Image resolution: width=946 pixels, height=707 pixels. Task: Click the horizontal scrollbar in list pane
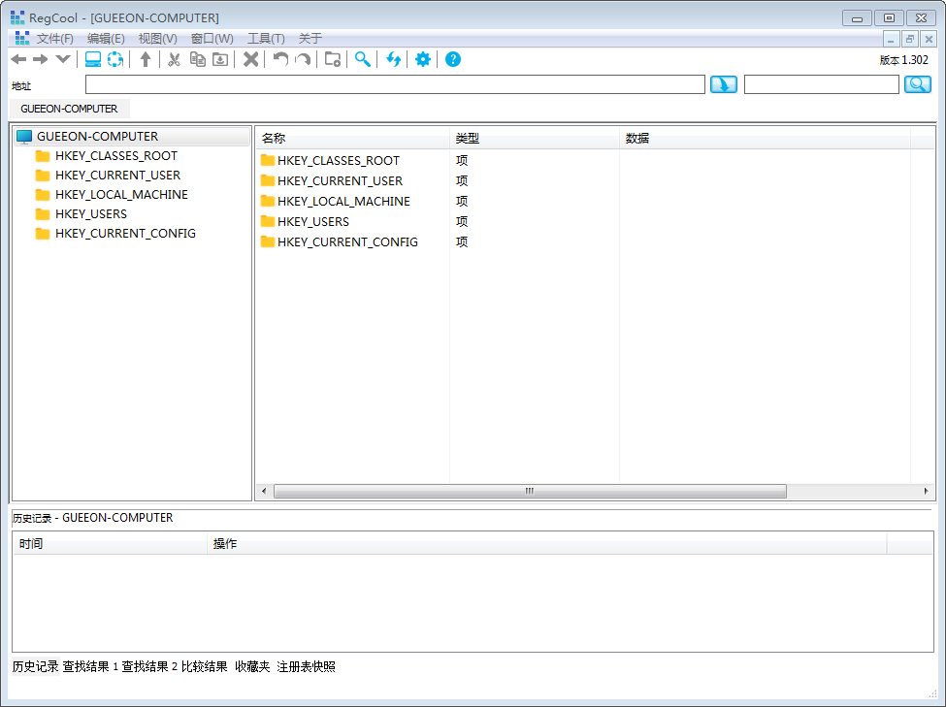(x=530, y=492)
